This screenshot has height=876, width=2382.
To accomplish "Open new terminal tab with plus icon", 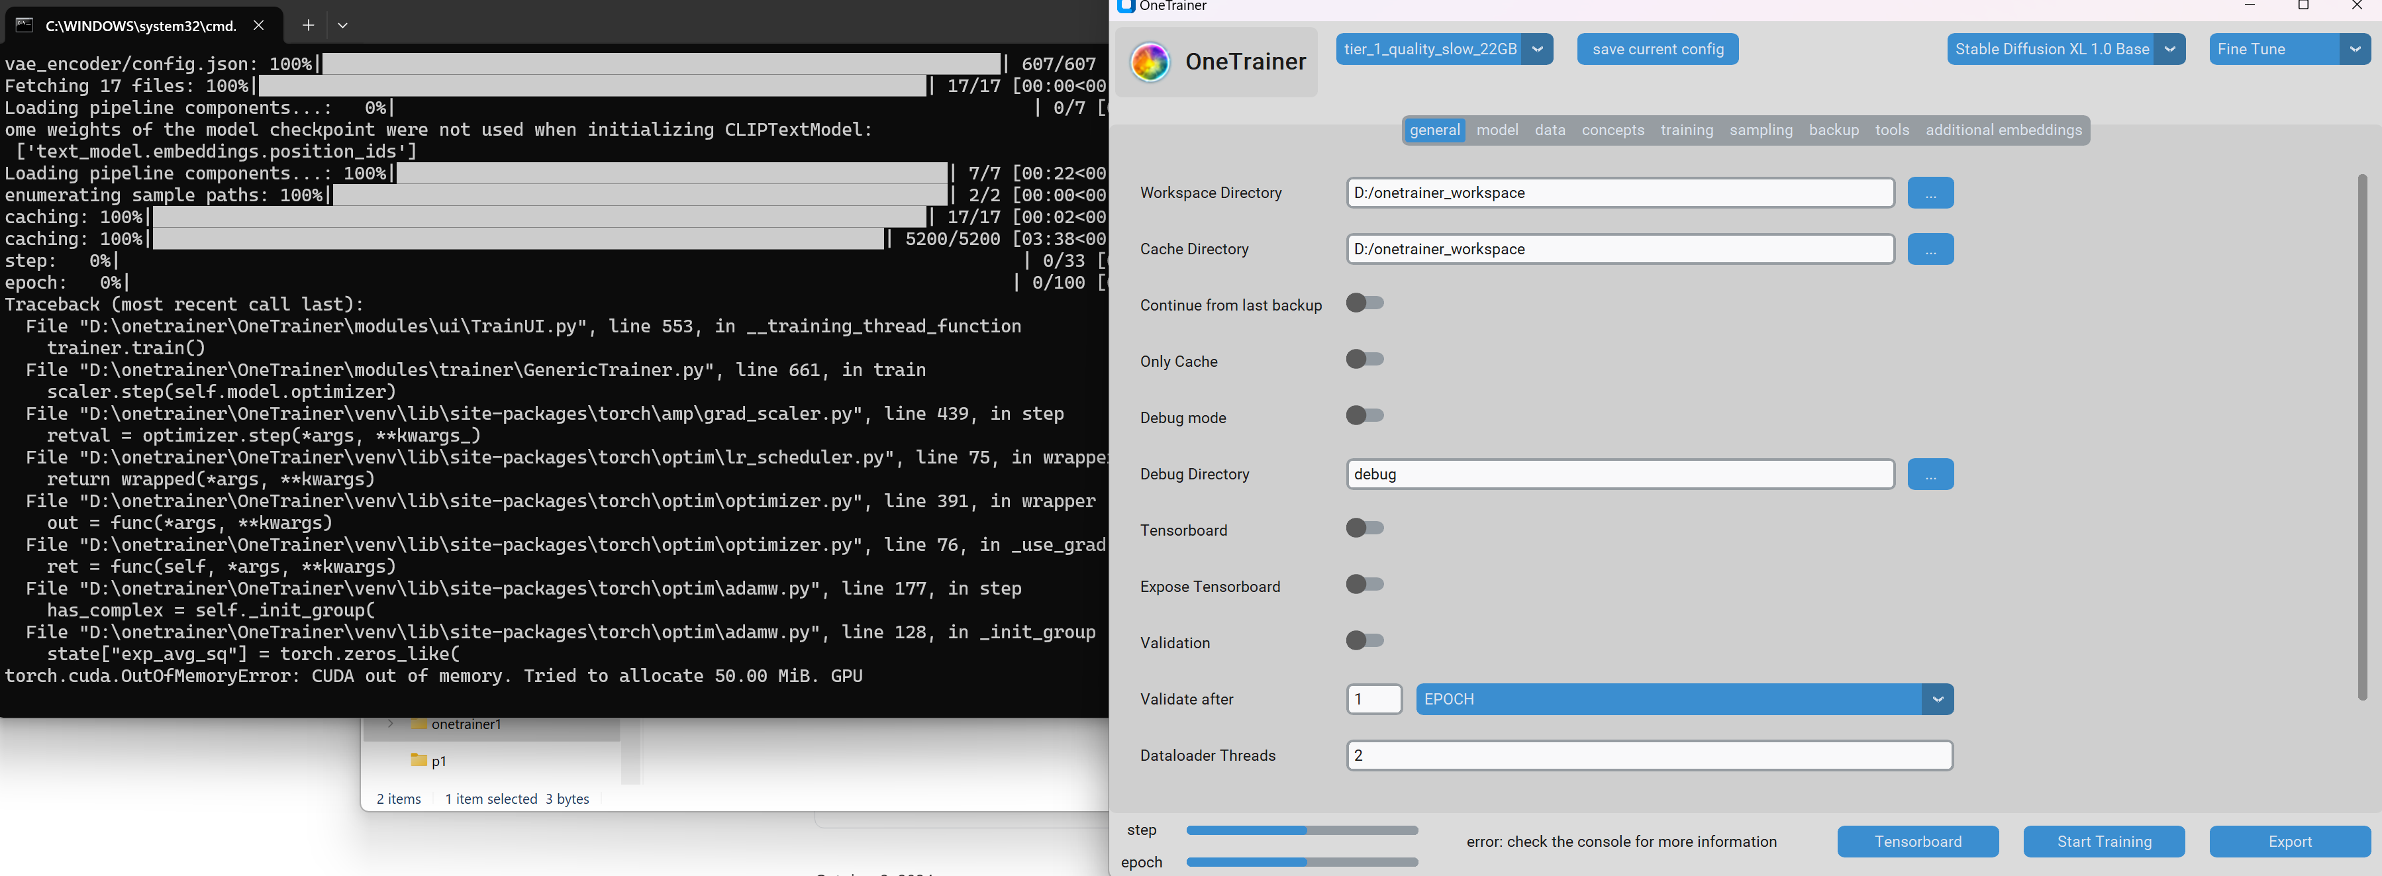I will coord(308,25).
